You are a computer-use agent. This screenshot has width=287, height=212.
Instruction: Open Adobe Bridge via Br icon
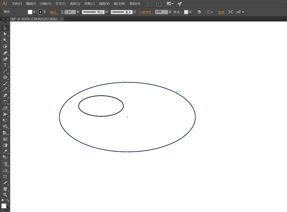(150, 4)
